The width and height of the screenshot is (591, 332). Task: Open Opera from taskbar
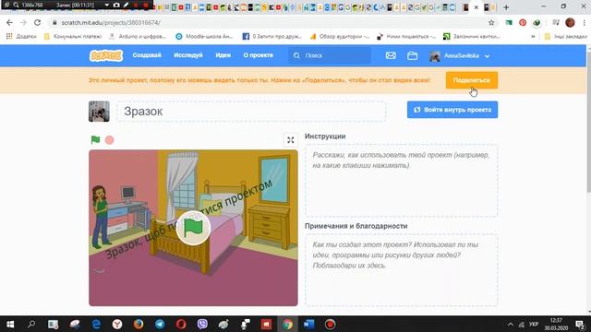pos(181,324)
